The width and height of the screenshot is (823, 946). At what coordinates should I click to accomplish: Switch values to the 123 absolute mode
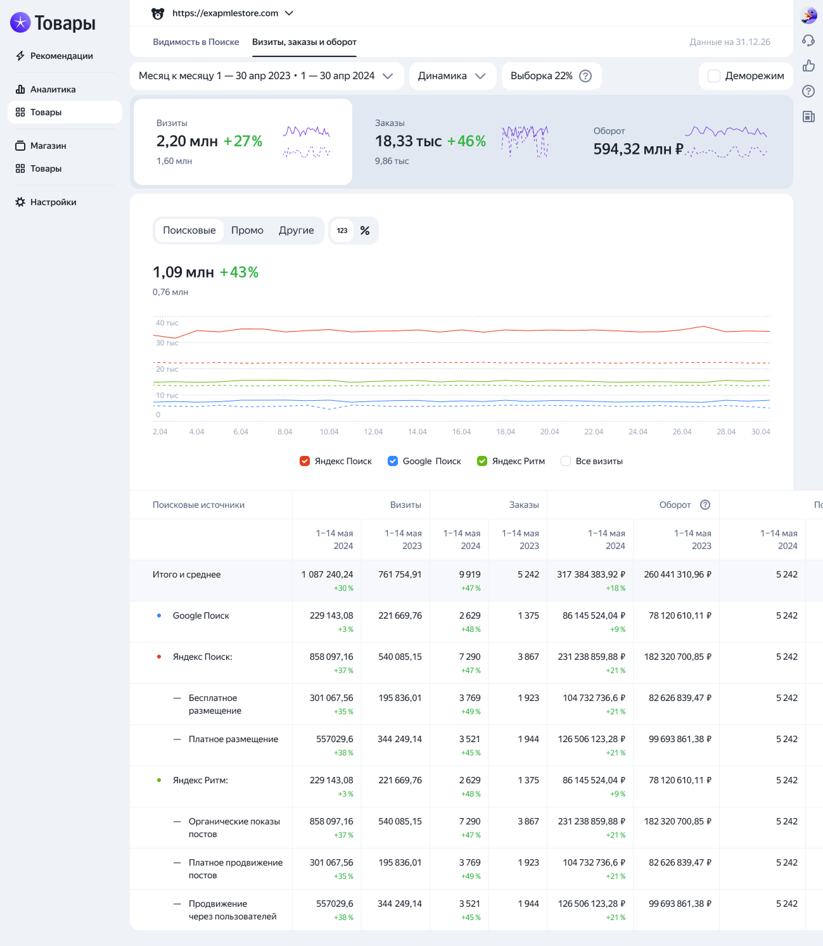(342, 230)
